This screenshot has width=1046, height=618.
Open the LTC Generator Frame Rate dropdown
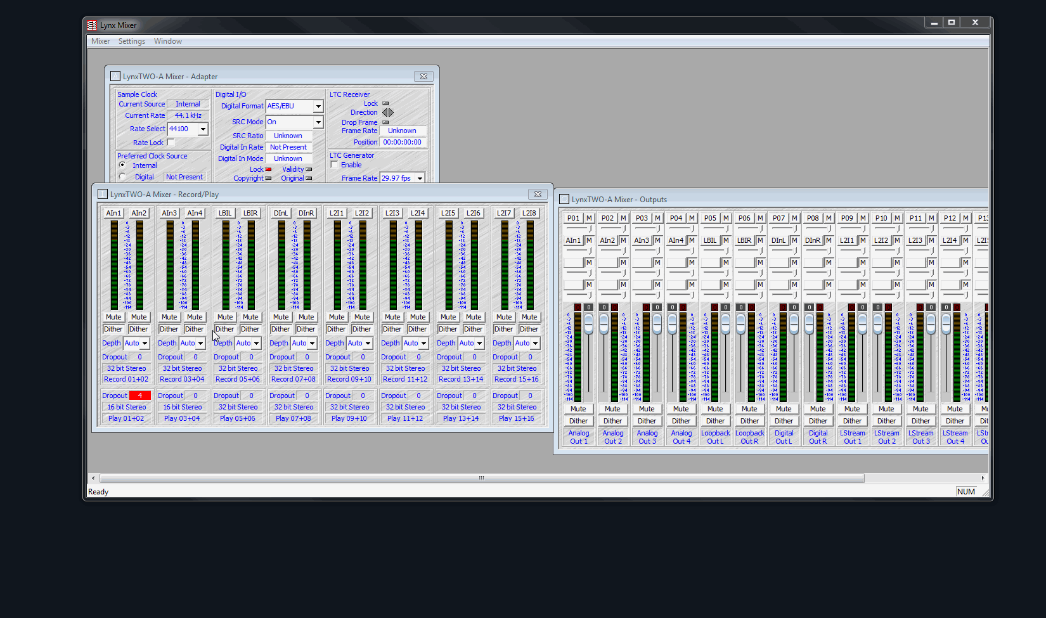pos(420,178)
